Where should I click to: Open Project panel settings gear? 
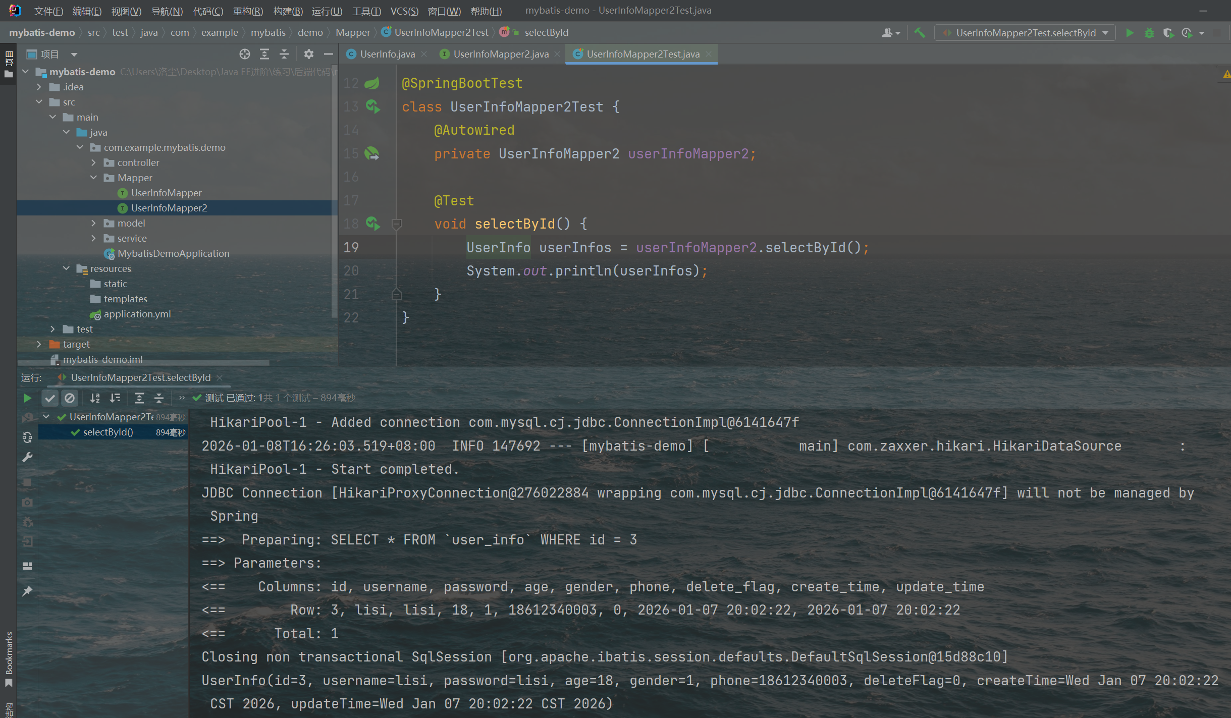click(x=309, y=54)
